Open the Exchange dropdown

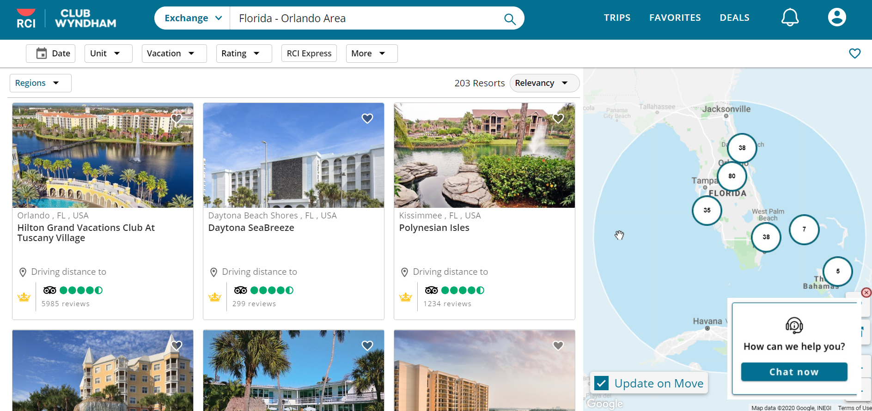193,18
